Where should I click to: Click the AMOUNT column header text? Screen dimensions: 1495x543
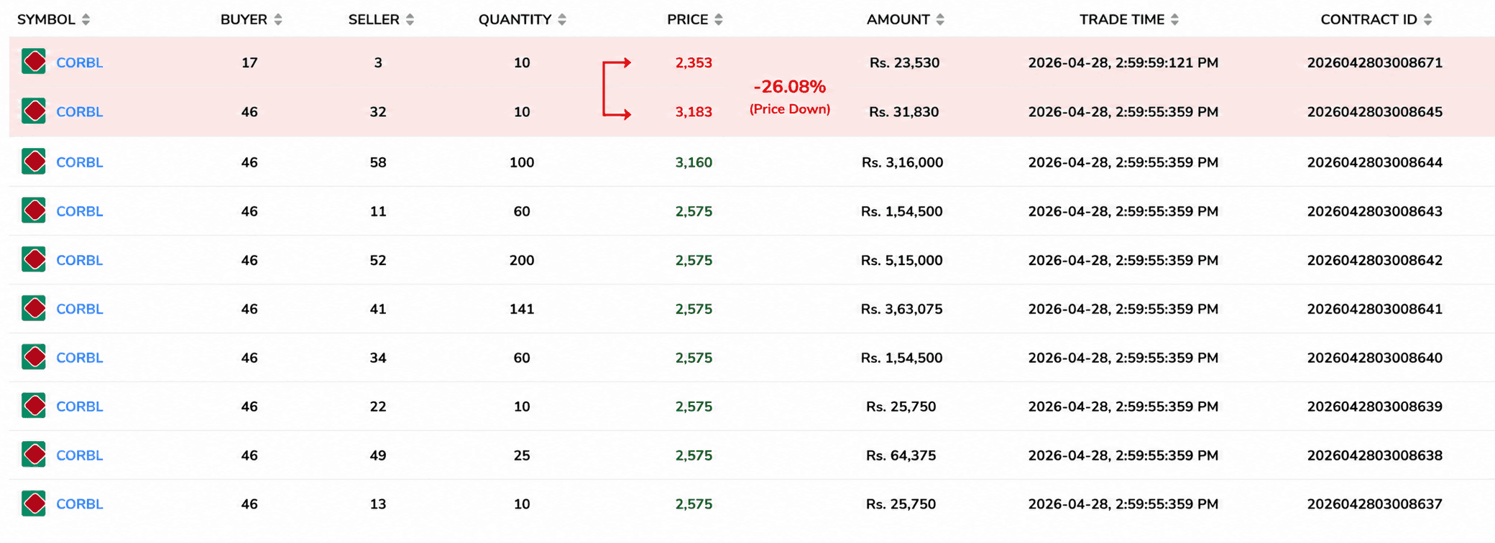898,20
